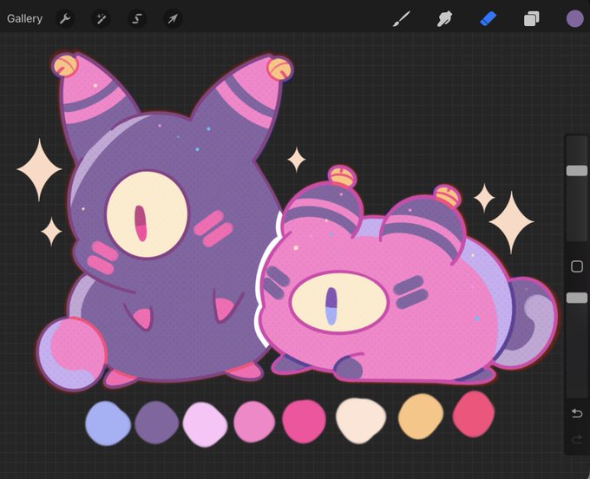This screenshot has height=479, width=590.
Task: Open the Selection tool
Action: [x=136, y=18]
